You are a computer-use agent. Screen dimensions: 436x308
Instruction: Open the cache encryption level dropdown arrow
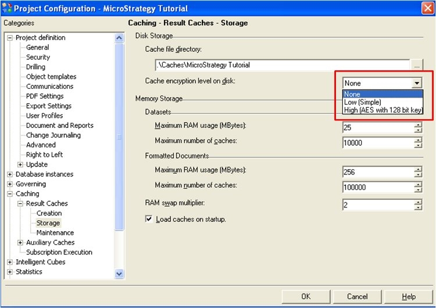pos(417,83)
